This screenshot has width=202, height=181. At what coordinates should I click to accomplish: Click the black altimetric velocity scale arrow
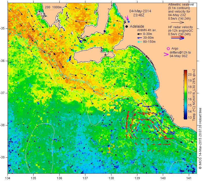(178, 22)
